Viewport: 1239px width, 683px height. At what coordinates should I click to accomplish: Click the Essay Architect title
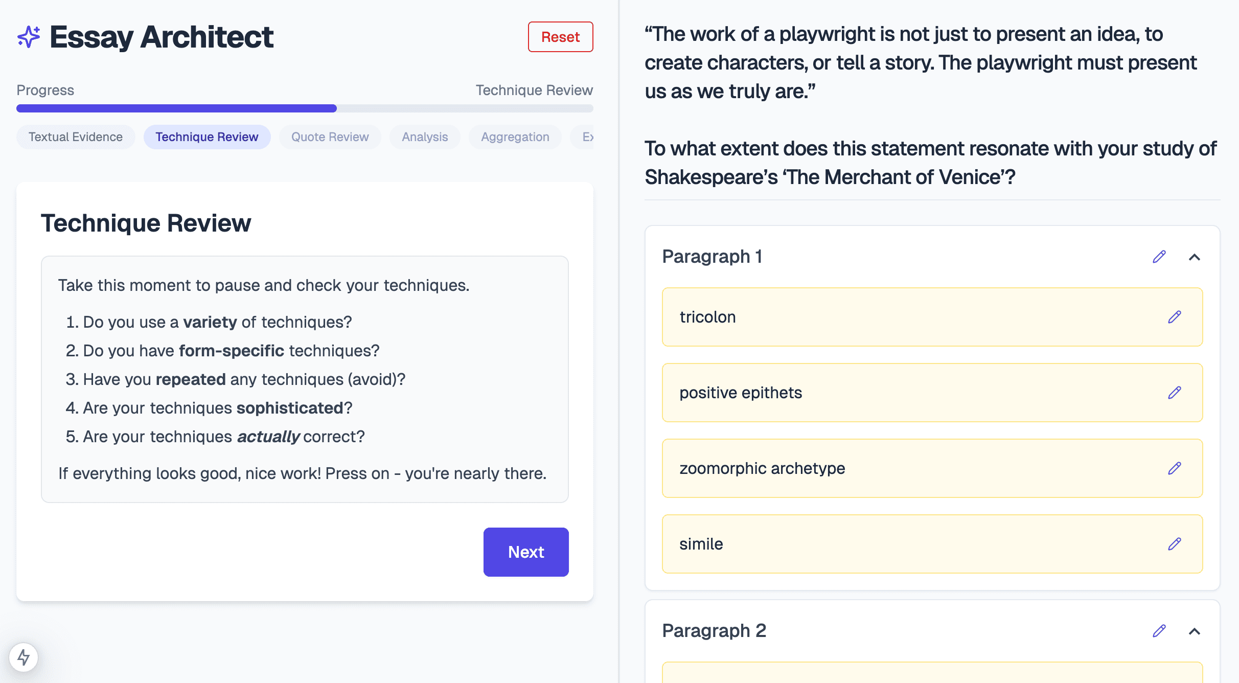(x=162, y=37)
